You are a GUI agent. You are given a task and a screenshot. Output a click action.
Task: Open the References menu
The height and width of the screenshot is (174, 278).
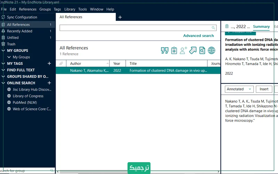coord(28,9)
